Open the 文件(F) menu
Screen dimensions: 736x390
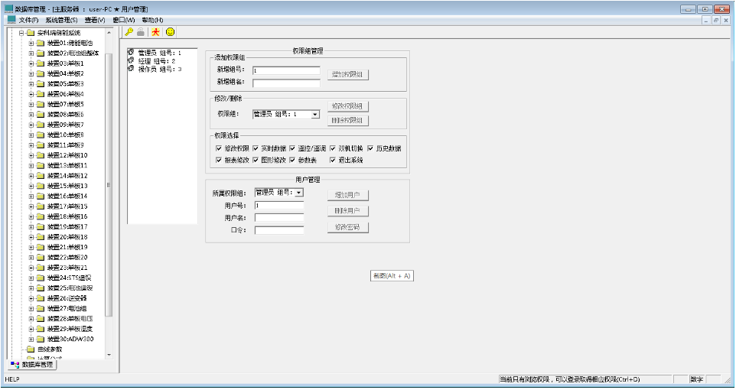pyautogui.click(x=28, y=20)
